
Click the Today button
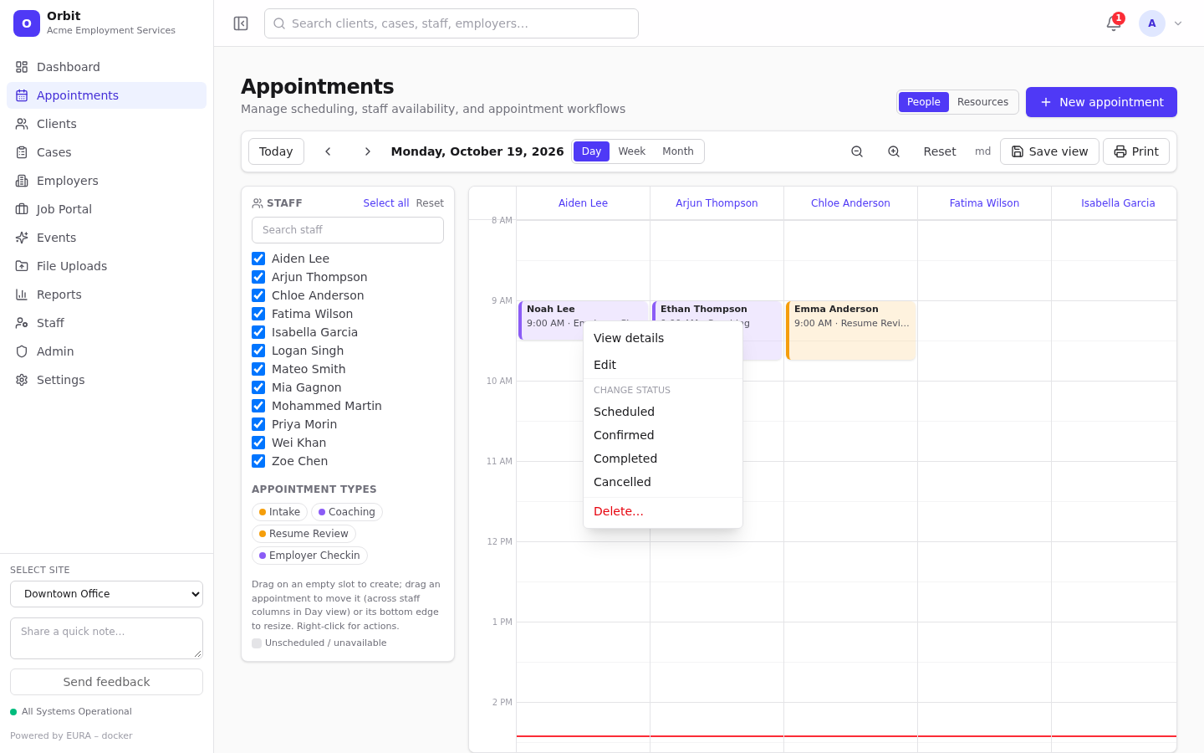[x=276, y=151]
